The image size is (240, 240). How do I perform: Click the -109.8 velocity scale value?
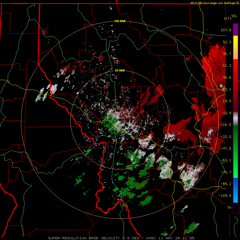225,196
